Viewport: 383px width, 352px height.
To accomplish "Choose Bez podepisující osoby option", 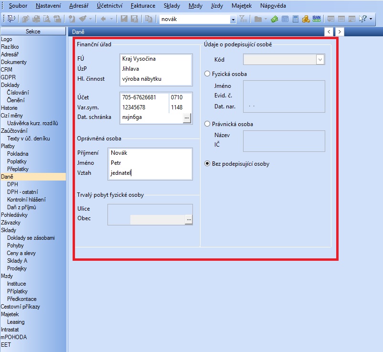I will click(x=207, y=164).
